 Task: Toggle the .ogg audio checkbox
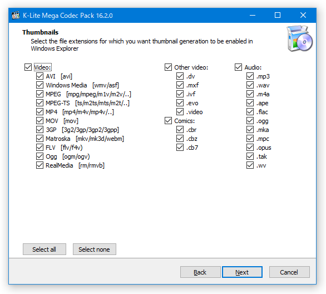[250, 121]
